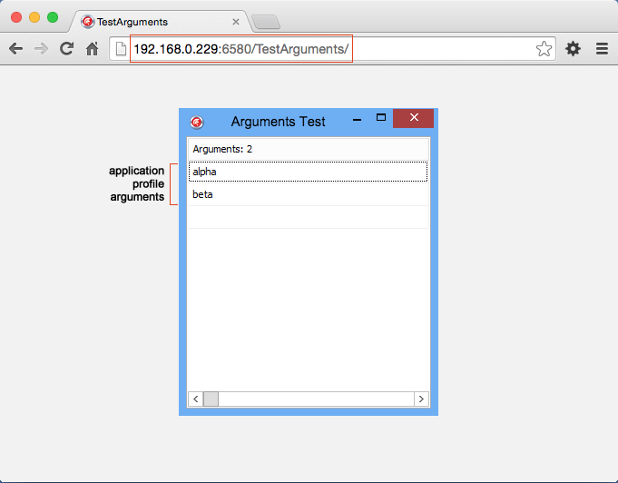Close the TestArguments tab
Screen dimensions: 618x483
click(236, 22)
